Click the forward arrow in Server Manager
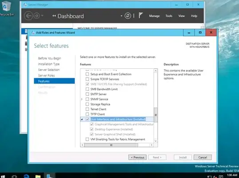 click(x=36, y=16)
